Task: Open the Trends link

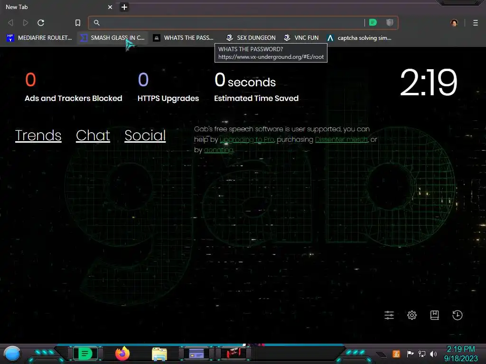Action: [38, 136]
